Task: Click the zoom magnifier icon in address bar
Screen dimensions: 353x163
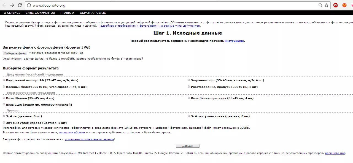Action: coord(320,5)
